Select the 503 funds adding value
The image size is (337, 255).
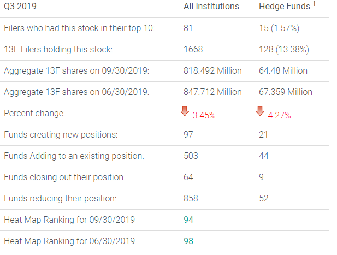[x=191, y=156]
